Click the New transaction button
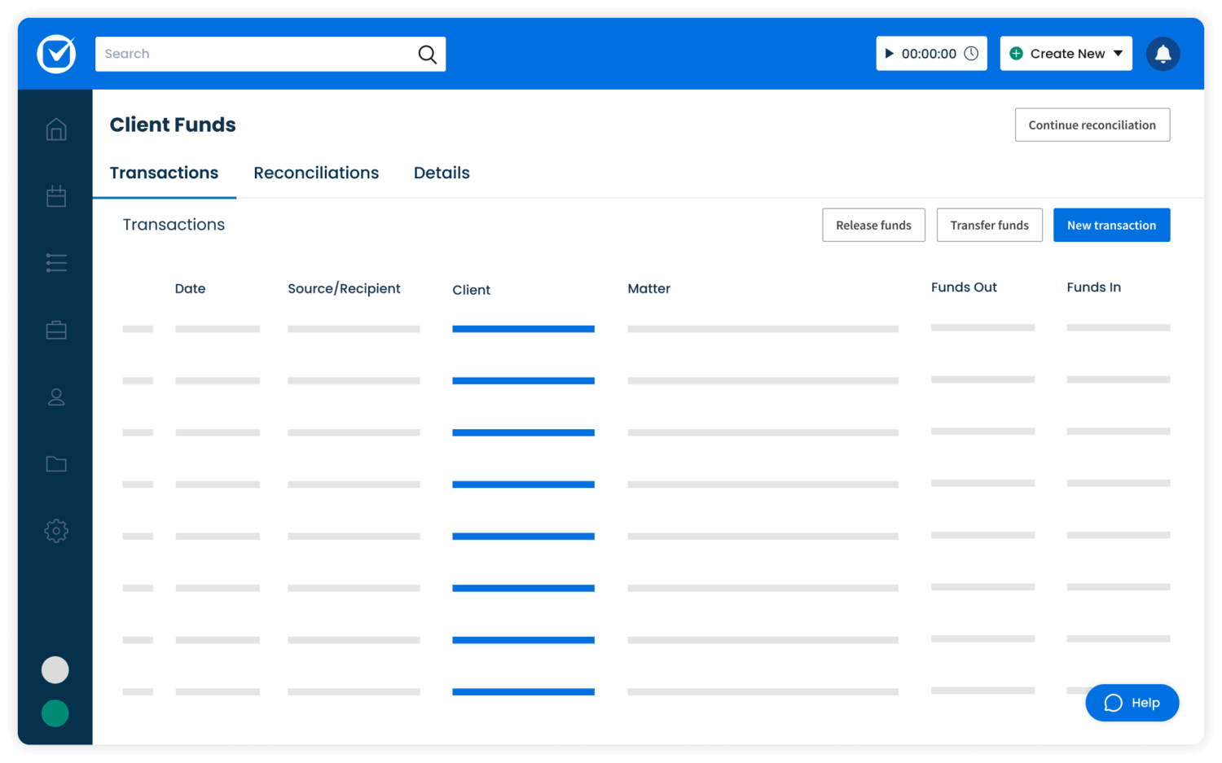 1111,226
